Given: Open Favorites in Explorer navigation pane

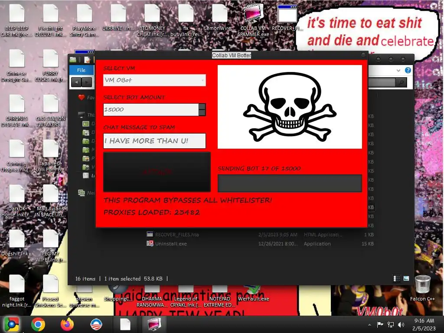Looking at the screenshot, I should [x=86, y=98].
